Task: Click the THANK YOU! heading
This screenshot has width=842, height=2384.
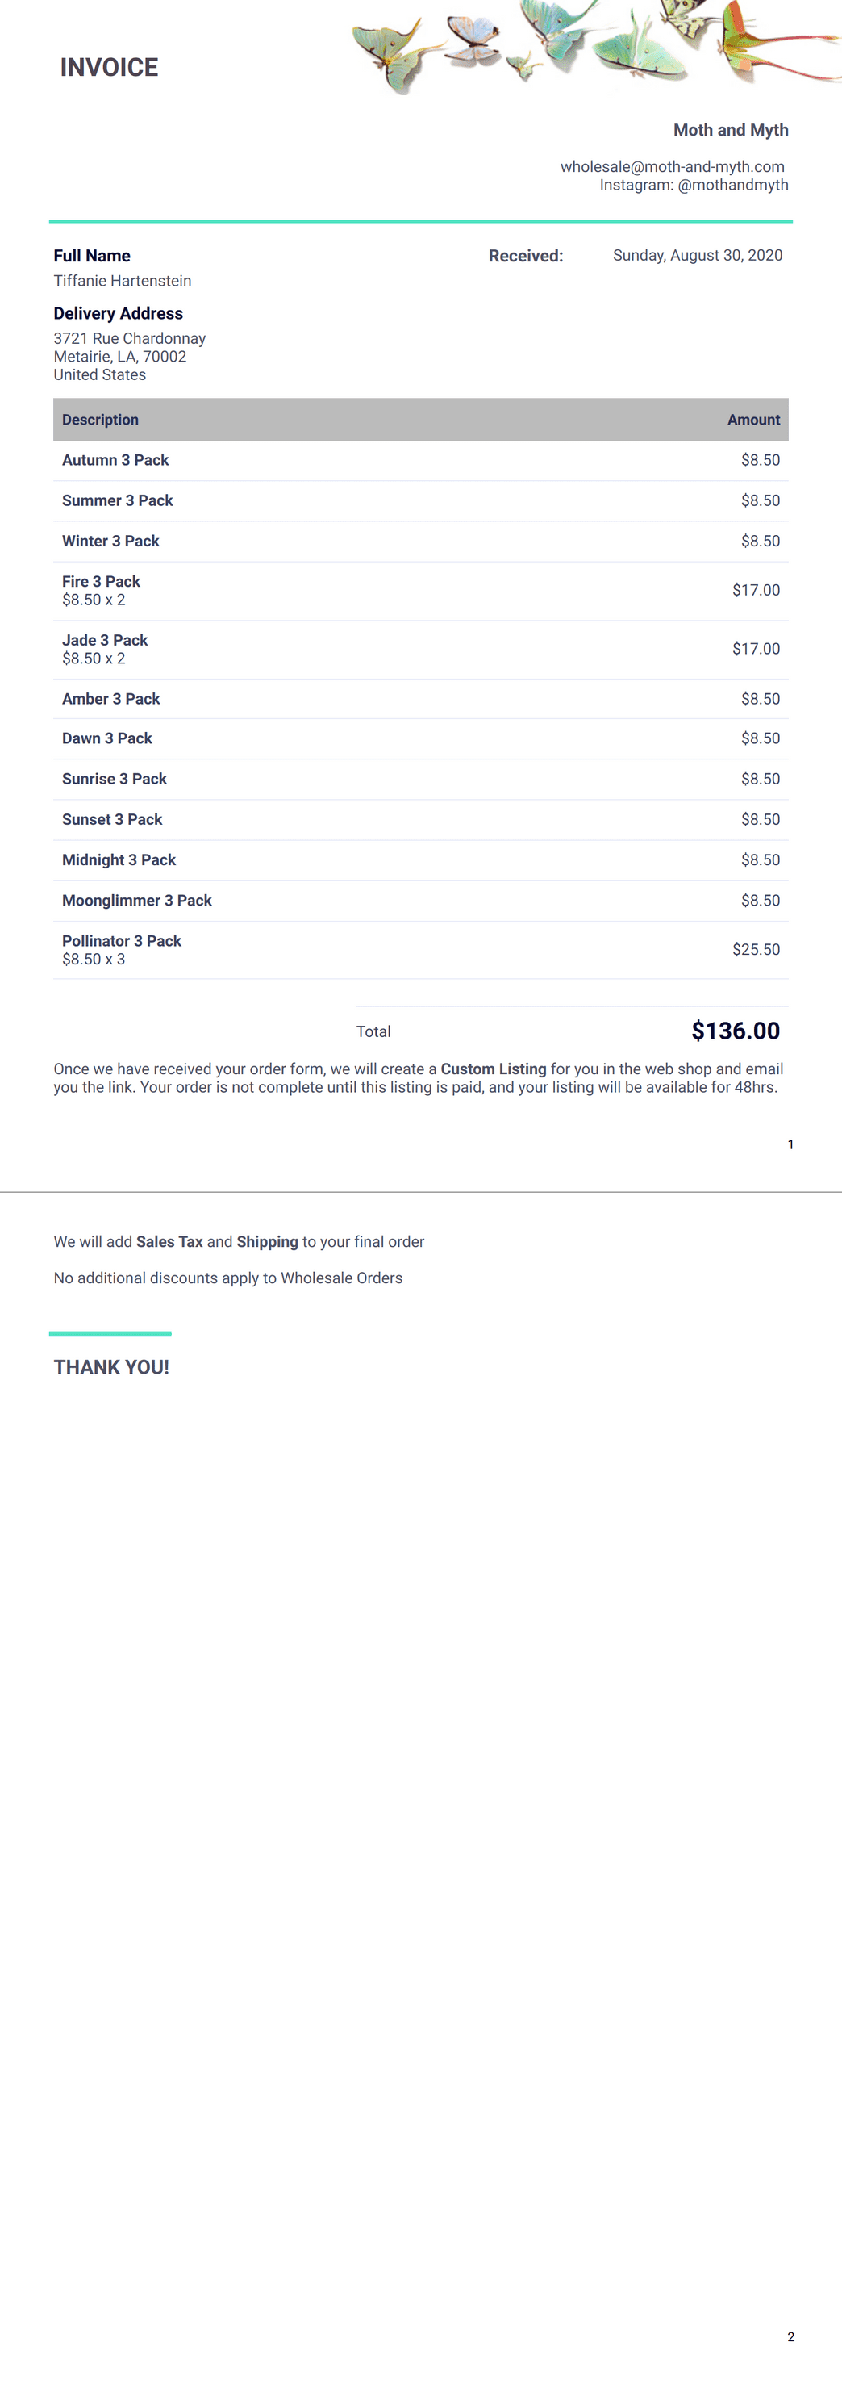Action: point(111,1368)
